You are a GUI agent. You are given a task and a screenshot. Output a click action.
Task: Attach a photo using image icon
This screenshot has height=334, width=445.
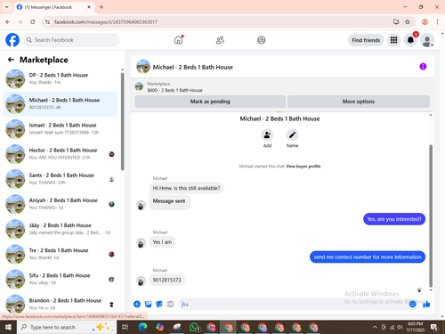tap(148, 304)
